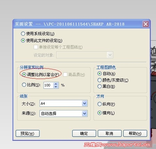The image size is (156, 149).
Task: Close the 页面设置 dialog with X
Action: coord(146,24)
